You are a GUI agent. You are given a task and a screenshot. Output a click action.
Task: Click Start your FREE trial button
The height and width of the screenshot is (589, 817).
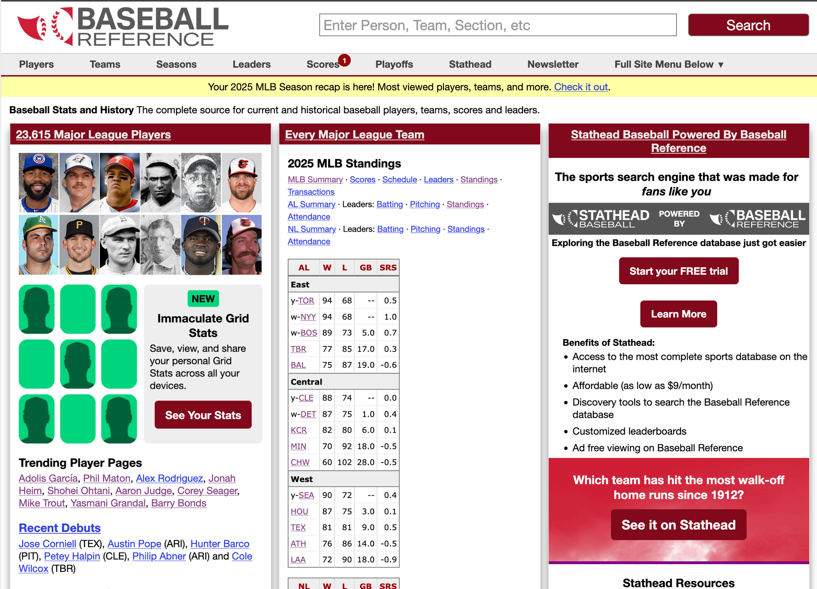pyautogui.click(x=679, y=271)
